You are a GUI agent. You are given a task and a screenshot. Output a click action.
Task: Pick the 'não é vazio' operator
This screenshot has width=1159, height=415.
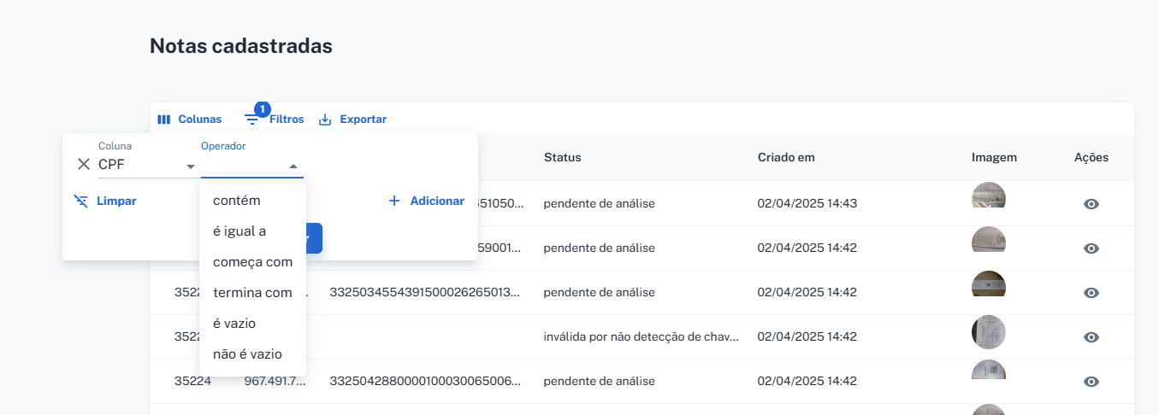[x=247, y=354]
